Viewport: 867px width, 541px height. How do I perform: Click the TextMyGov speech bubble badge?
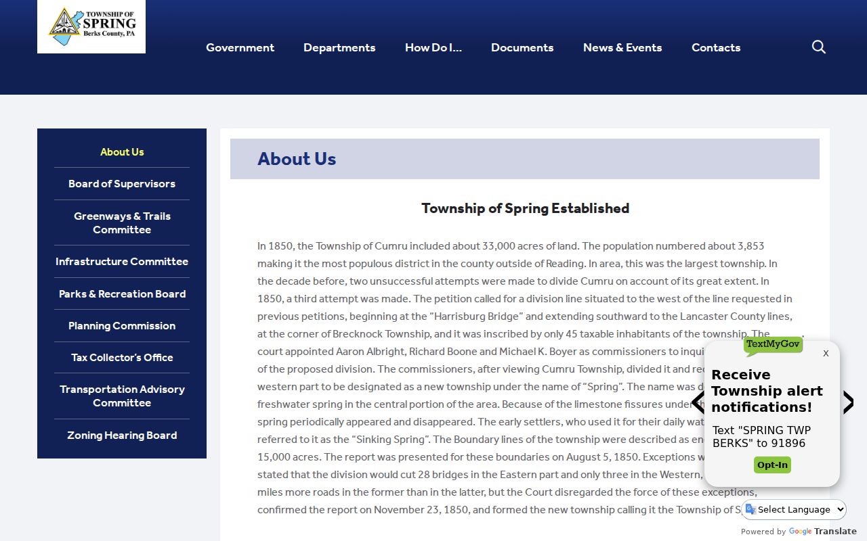773,345
